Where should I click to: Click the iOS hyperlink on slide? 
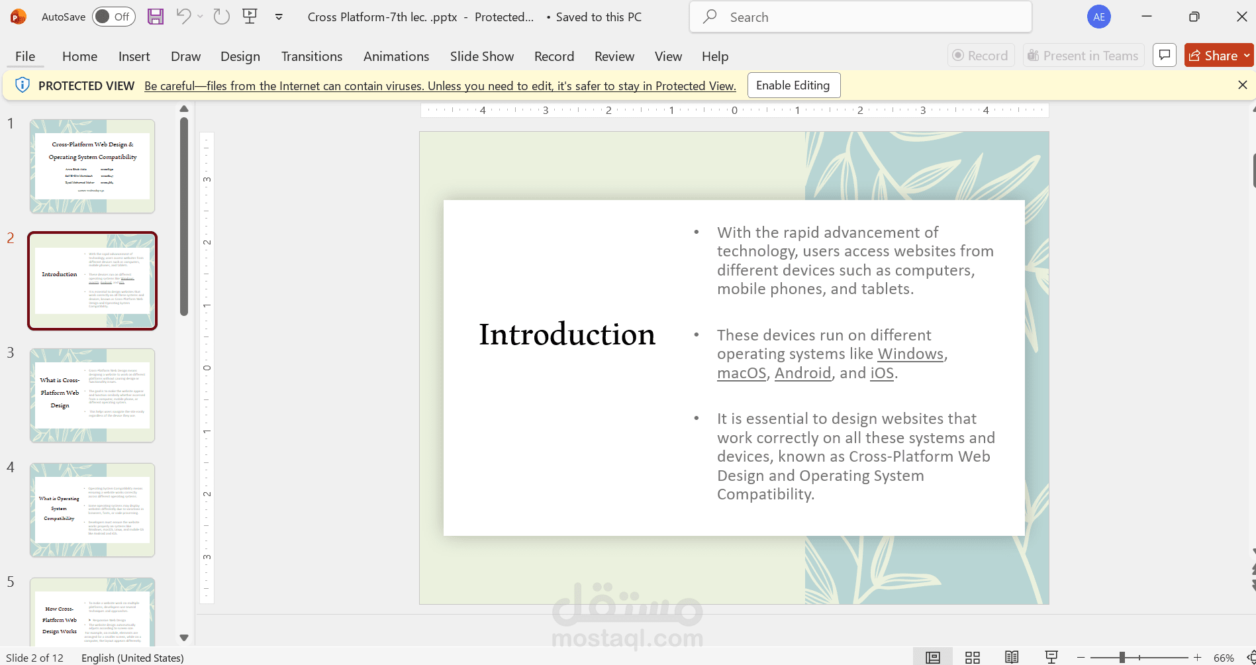(x=882, y=373)
